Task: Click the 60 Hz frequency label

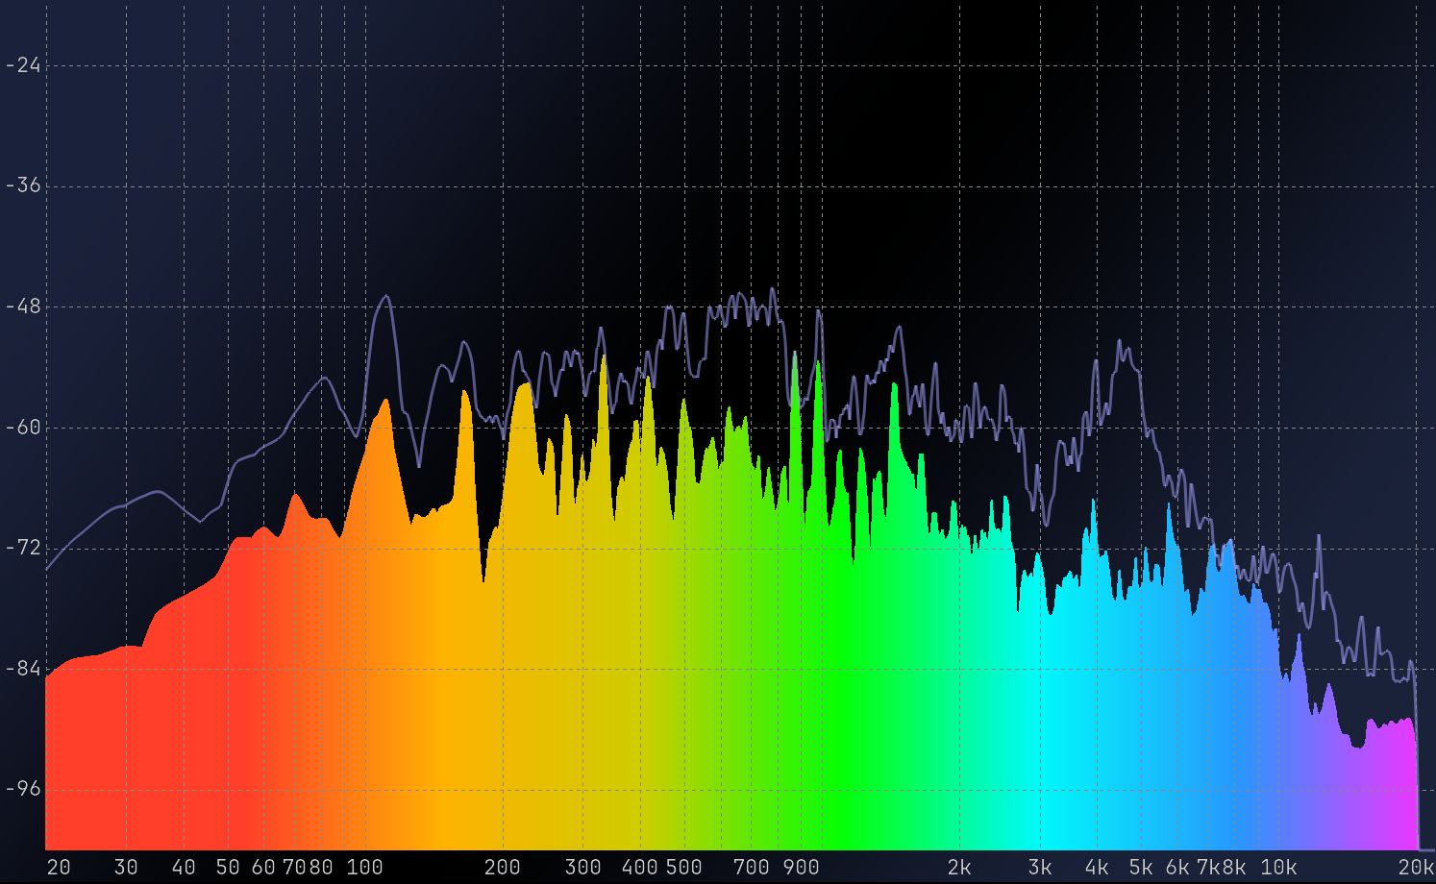Action: point(263,868)
